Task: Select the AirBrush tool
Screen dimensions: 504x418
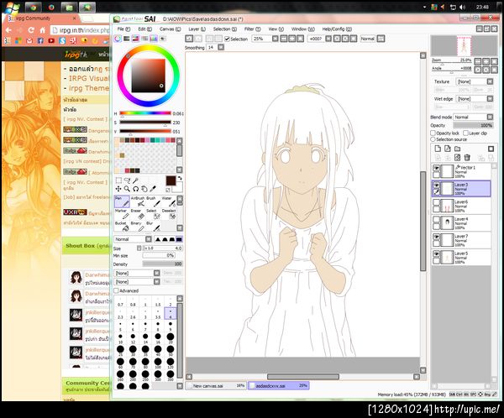Action: tap(138, 201)
